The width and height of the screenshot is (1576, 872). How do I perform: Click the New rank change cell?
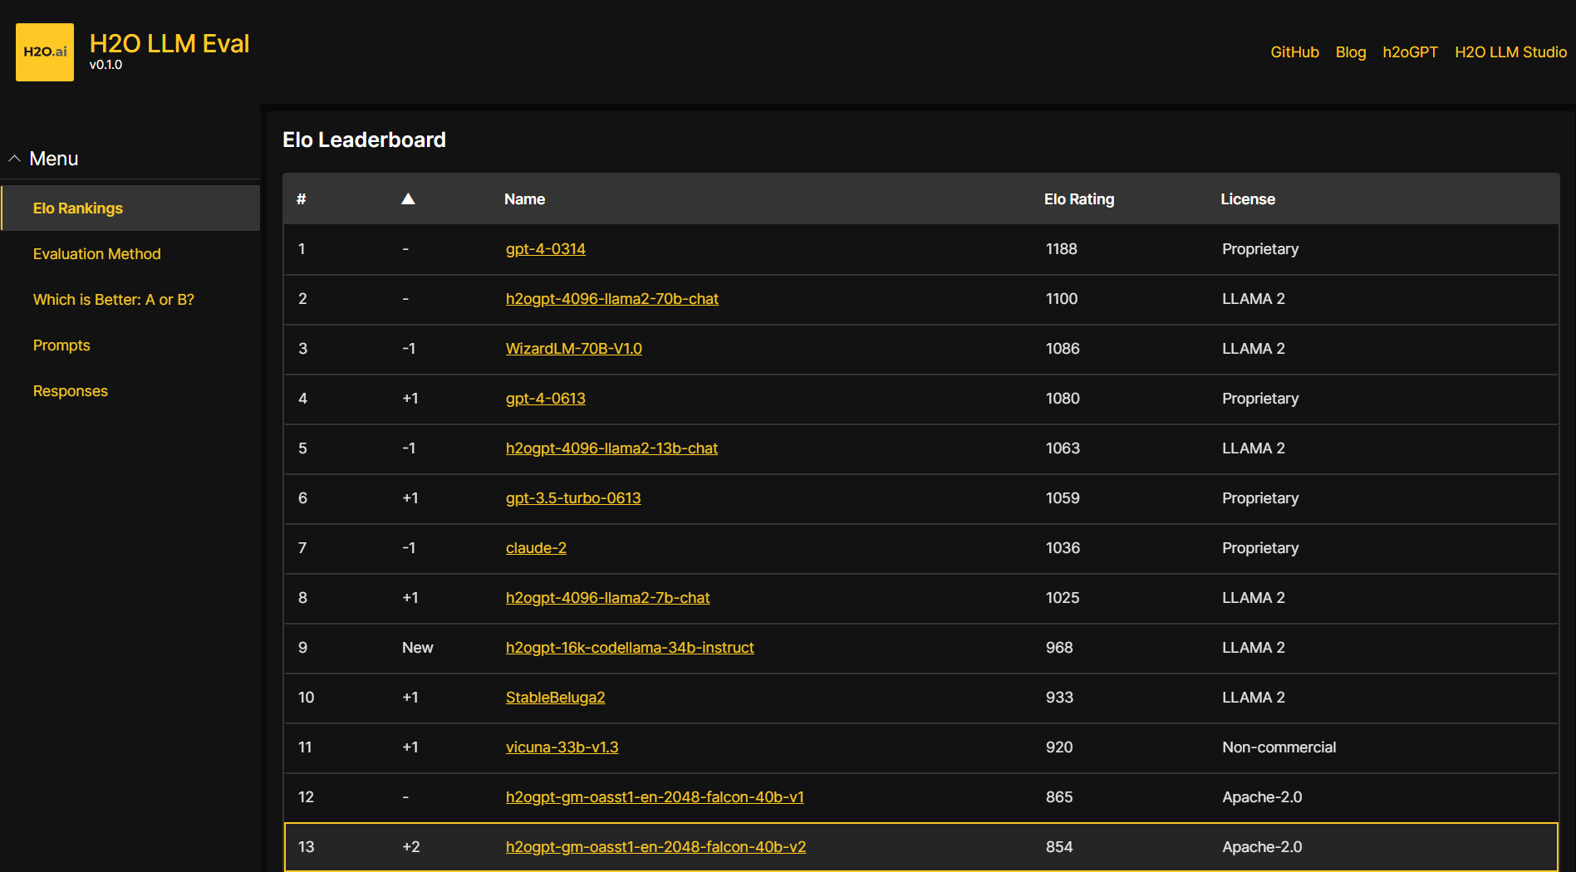pos(418,648)
